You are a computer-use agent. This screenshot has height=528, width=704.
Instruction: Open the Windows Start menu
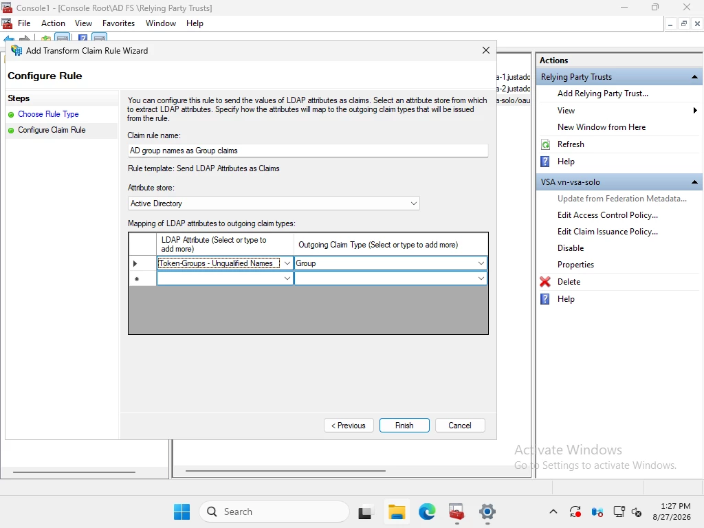(x=181, y=511)
